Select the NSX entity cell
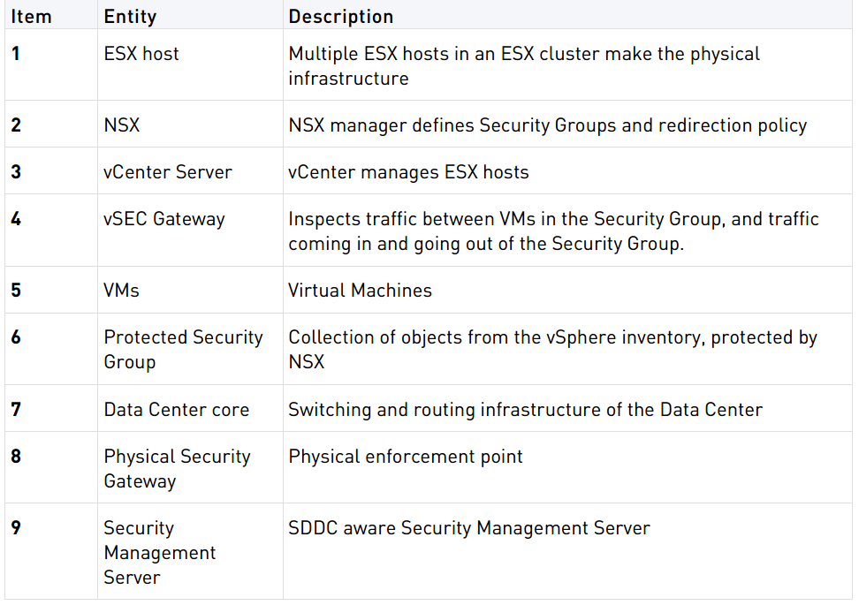This screenshot has width=859, height=605. [x=190, y=125]
